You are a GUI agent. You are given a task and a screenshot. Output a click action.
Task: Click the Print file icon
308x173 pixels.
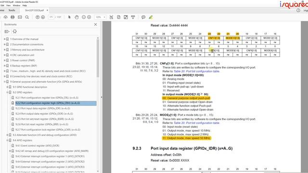[13, 17]
